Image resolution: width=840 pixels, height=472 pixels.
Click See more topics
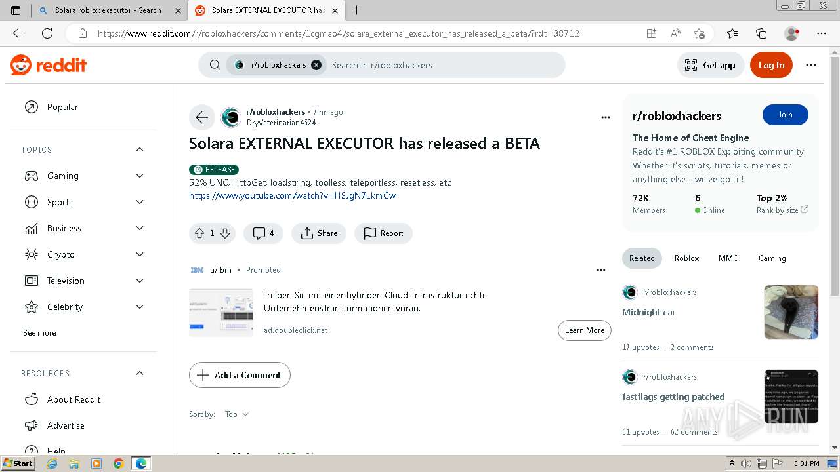[x=39, y=333]
